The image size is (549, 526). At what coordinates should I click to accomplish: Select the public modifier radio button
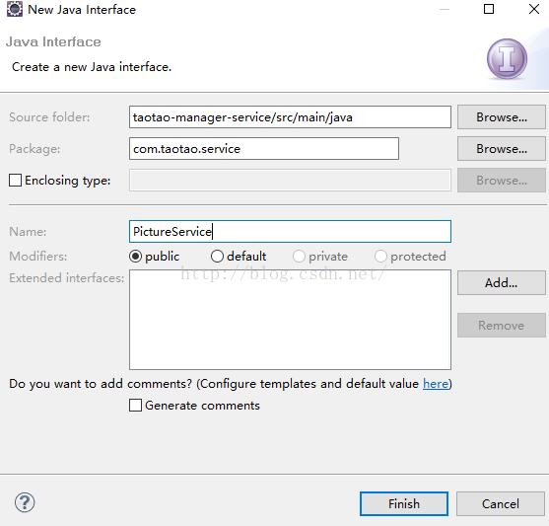coord(135,257)
